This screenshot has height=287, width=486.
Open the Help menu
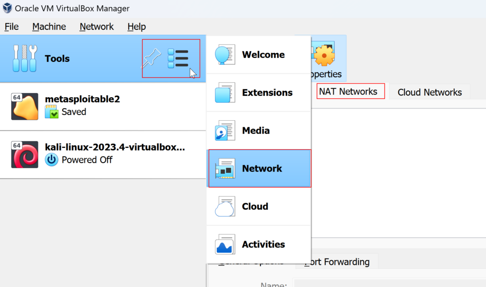pyautogui.click(x=136, y=27)
